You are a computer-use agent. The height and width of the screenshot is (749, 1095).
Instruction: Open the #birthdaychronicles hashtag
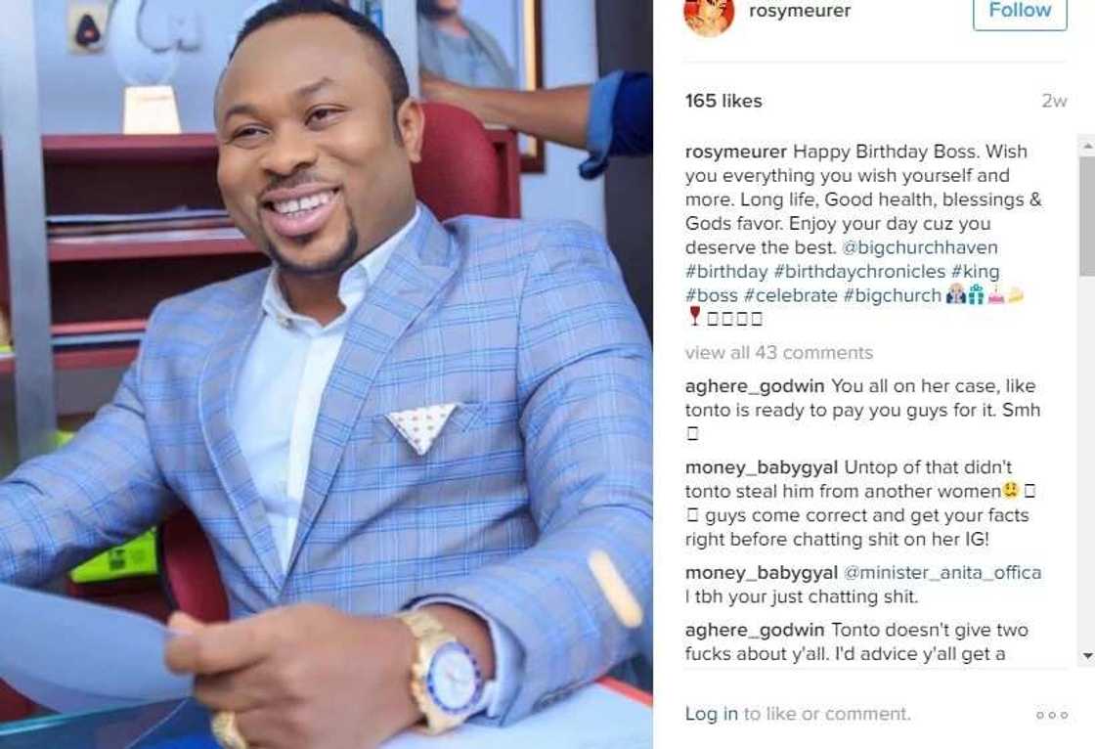point(859,272)
